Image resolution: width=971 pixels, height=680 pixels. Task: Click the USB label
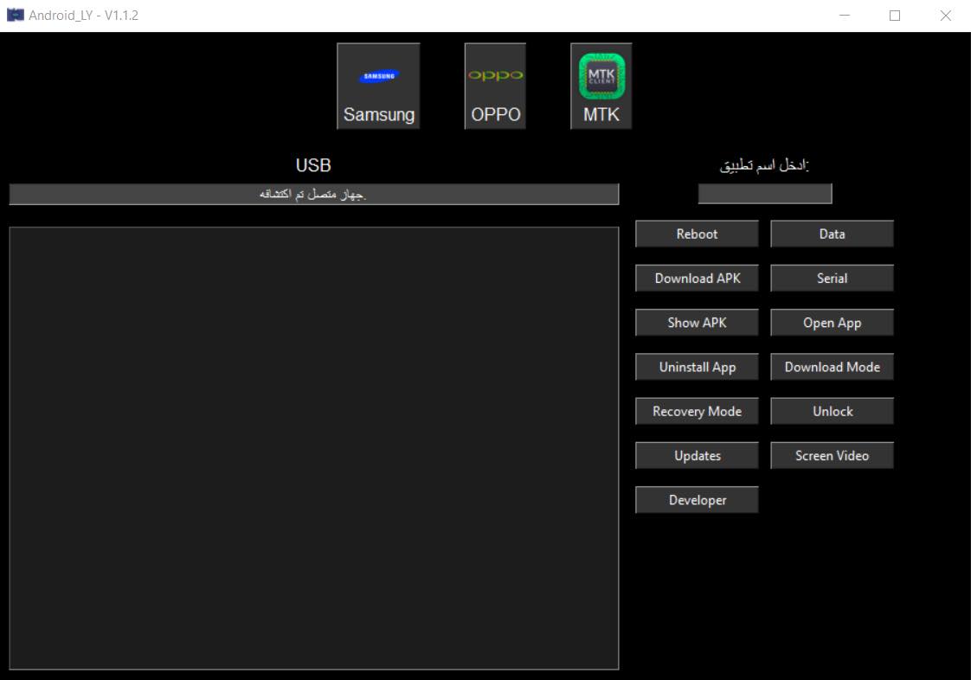[x=313, y=165]
